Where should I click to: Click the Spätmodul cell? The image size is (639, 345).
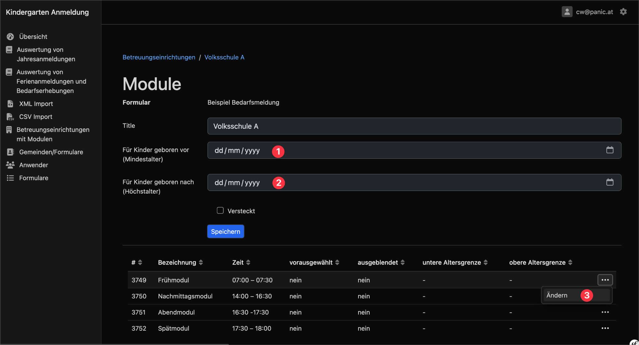[173, 328]
